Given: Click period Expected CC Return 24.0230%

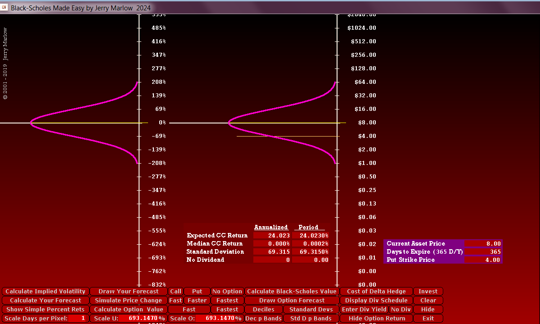Looking at the screenshot, I should 310,236.
